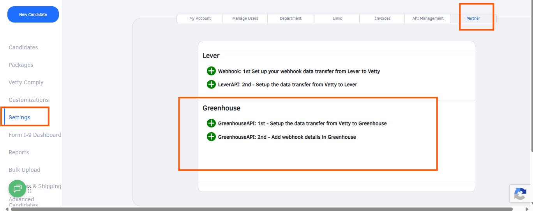Click 'LeverAPI: 2nd - Setup the data transfer' text
This screenshot has height=211, width=533.
(288, 84)
